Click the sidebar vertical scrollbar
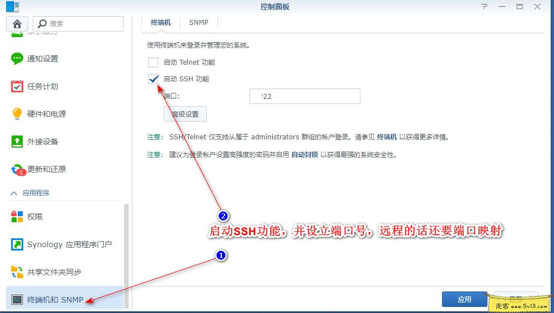The width and height of the screenshot is (554, 313). pyautogui.click(x=126, y=255)
